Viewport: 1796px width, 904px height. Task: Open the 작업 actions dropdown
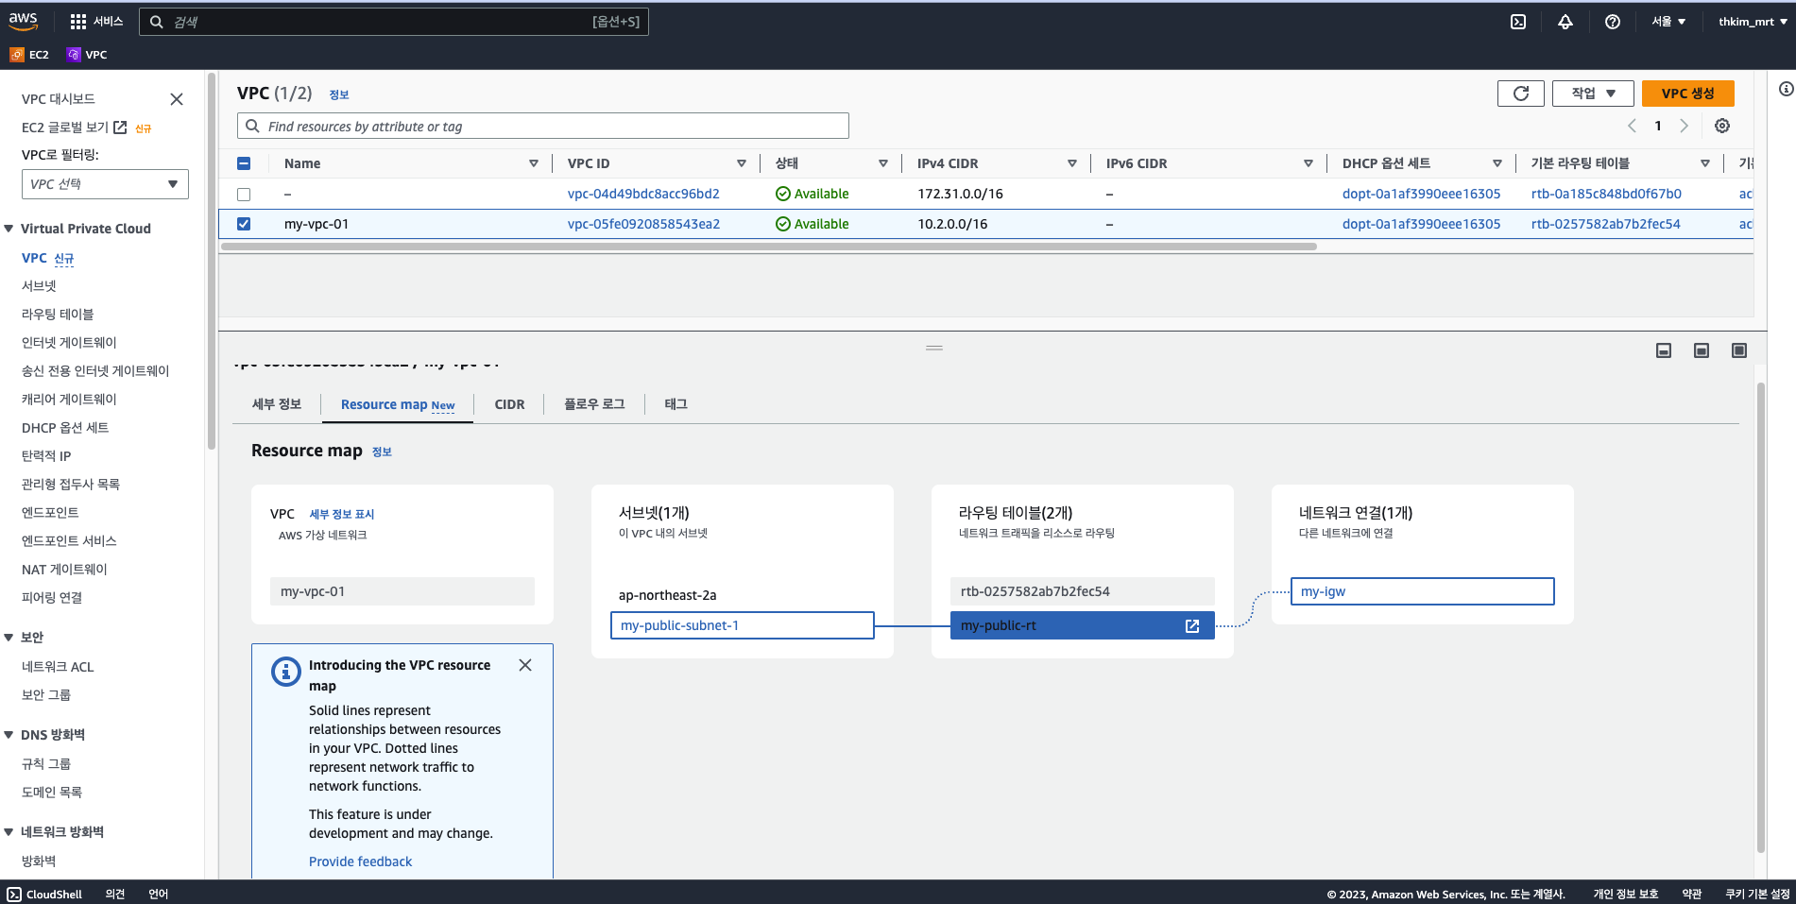pyautogui.click(x=1593, y=94)
